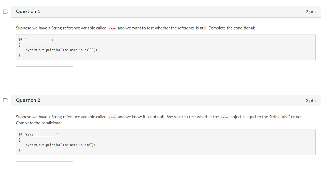Click the 'if (name' line in Question 2
This screenshot has width=327, height=183.
[x=38, y=135]
